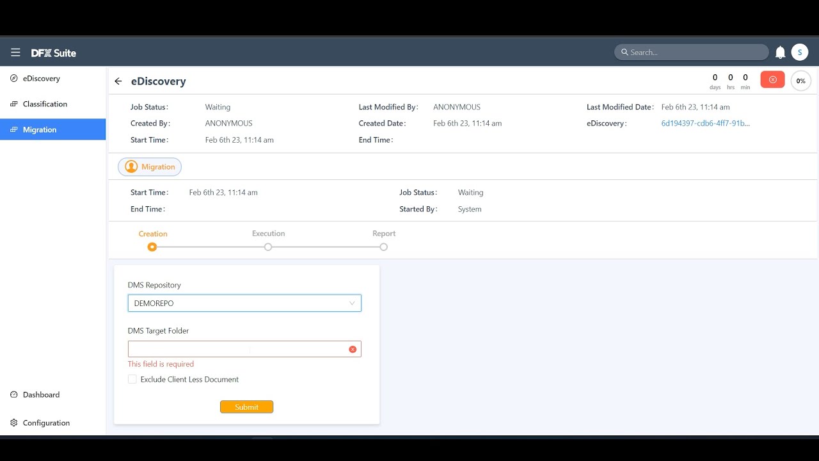
Task: Click the Execution step label
Action: coord(268,234)
